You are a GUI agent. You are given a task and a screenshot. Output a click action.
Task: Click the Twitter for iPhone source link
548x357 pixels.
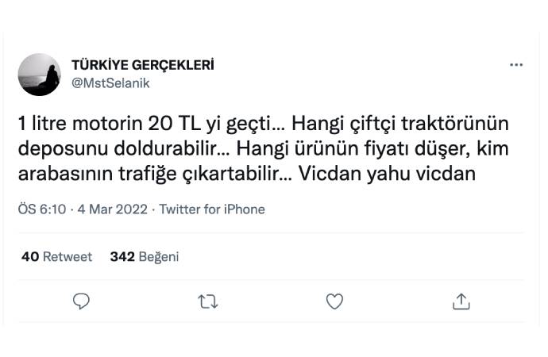[x=212, y=209]
